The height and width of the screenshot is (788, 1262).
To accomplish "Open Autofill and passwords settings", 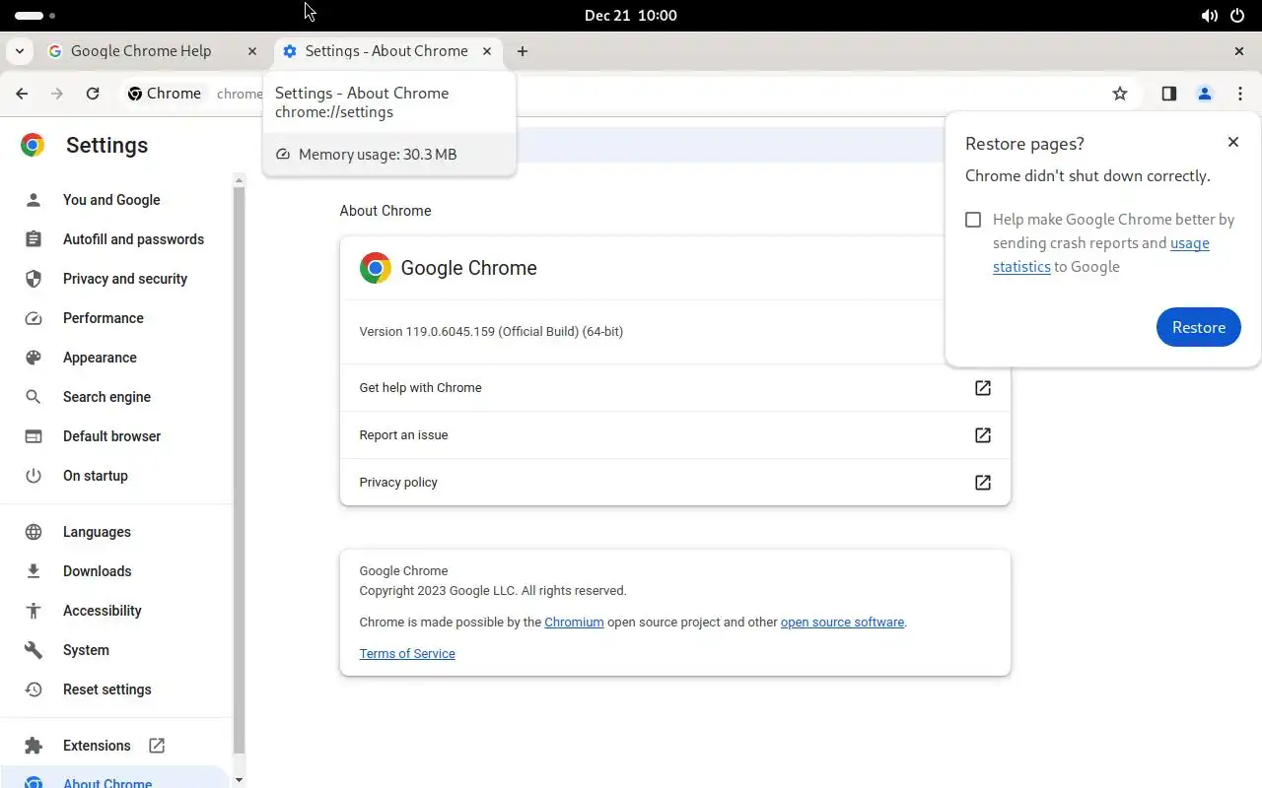I will pos(116,239).
